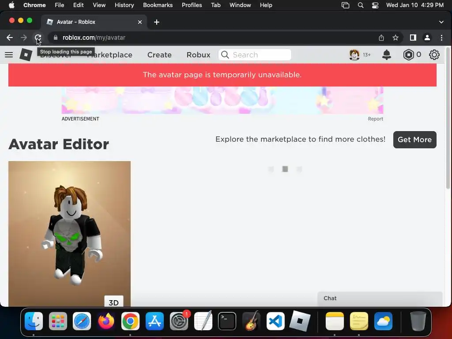Image resolution: width=452 pixels, height=339 pixels.
Task: Open the Profiles menu
Action: pos(192,5)
